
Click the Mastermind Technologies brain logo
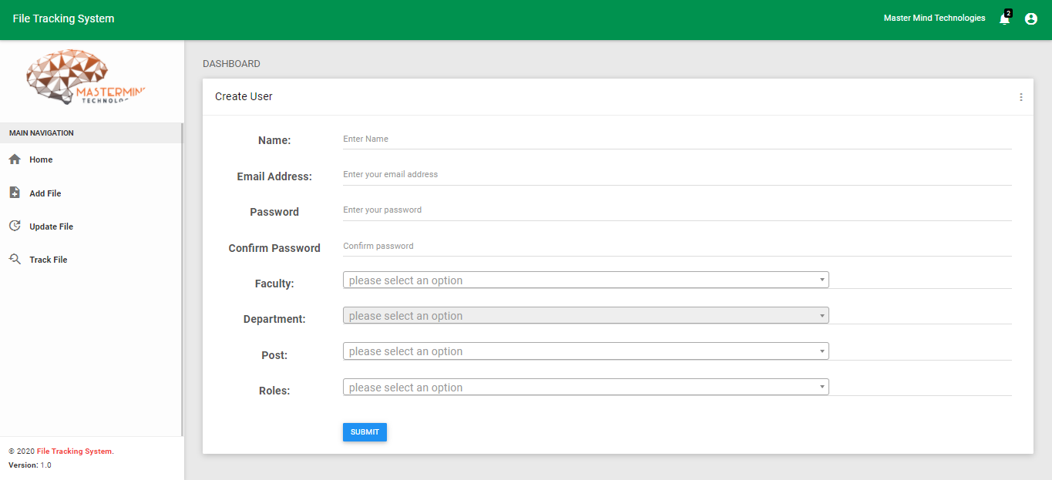tap(85, 78)
